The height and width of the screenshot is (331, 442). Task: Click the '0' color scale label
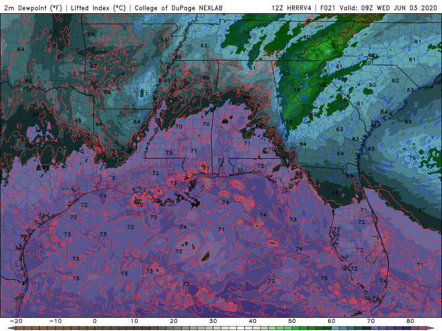[x=94, y=321]
